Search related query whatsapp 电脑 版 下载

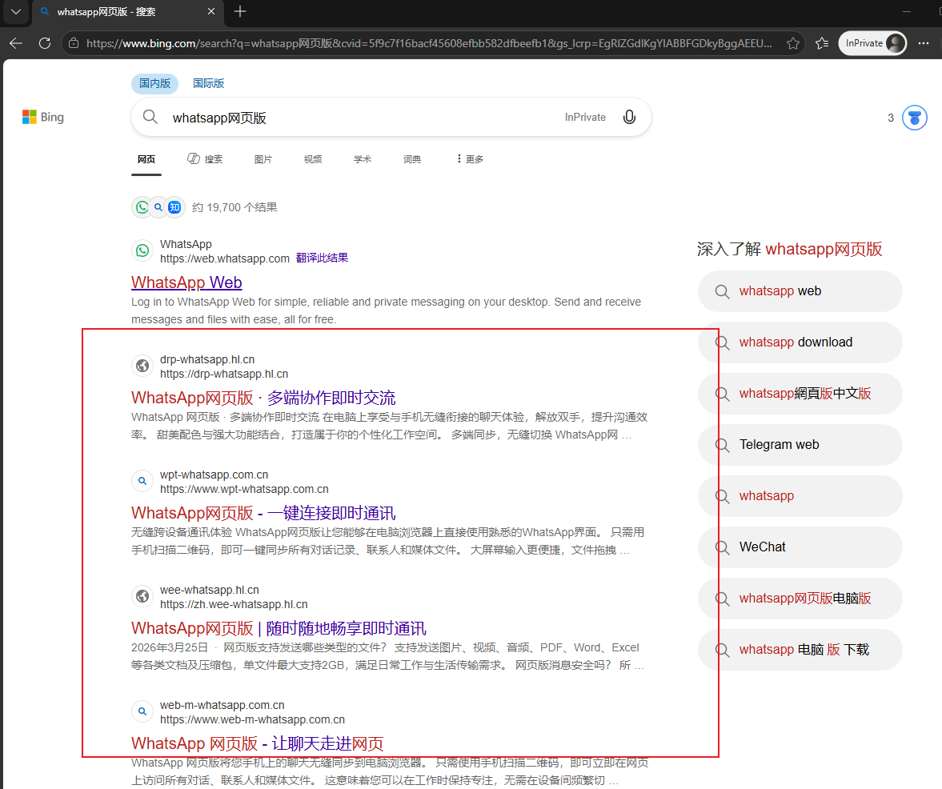[x=800, y=650]
